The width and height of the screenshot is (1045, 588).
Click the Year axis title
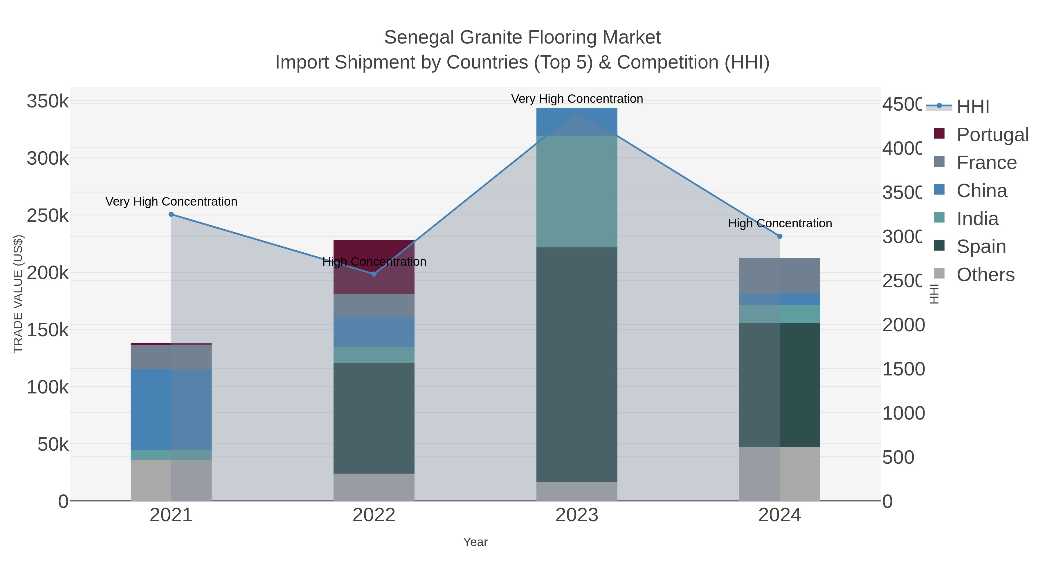475,542
